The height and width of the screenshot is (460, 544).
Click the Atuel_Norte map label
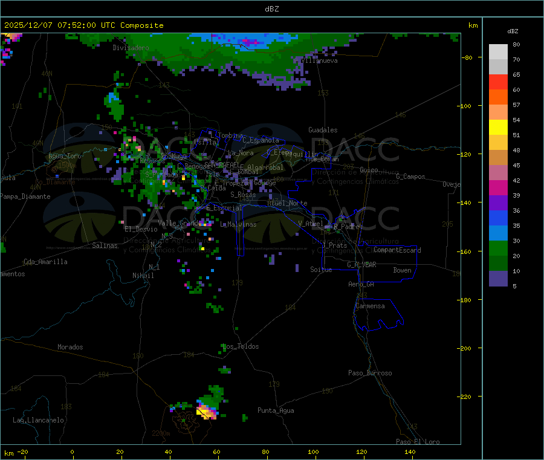[287, 203]
